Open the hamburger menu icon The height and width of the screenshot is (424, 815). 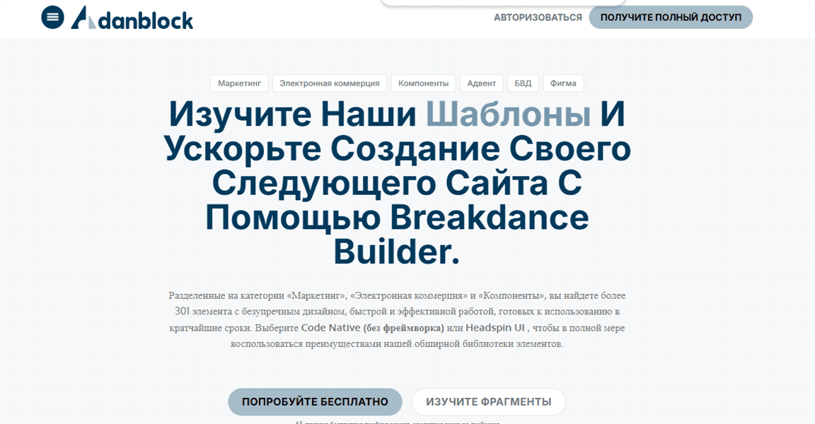click(x=52, y=17)
